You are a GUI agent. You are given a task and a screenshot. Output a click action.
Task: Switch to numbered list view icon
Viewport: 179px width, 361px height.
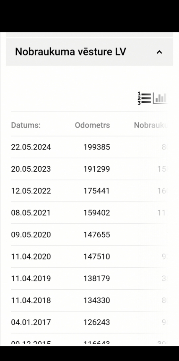144,98
